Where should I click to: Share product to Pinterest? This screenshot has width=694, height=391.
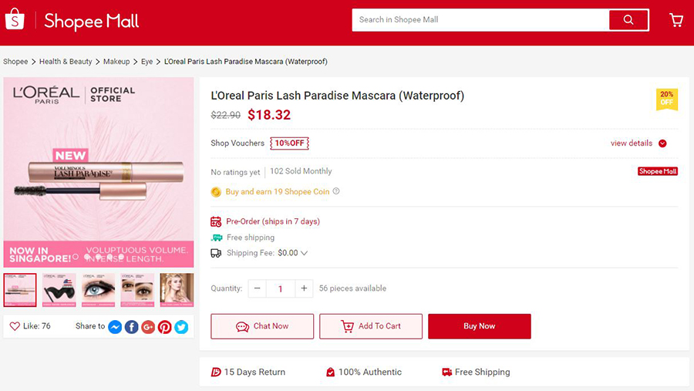coord(165,327)
